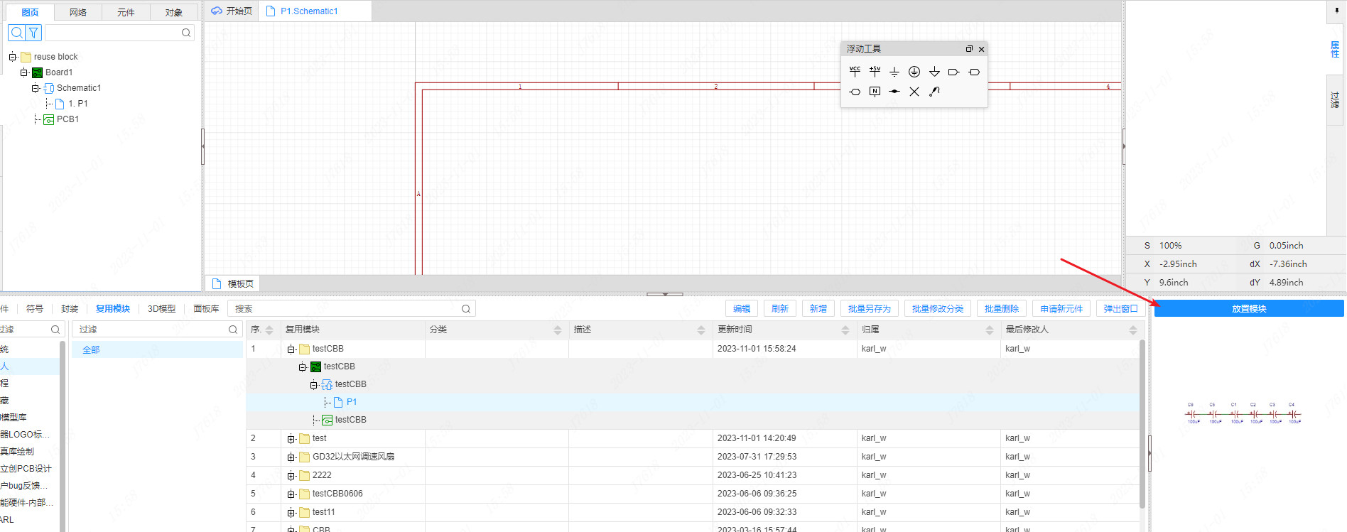Sort by the 更新时间 column arrows
Viewport: 1347px width, 532px height.
point(845,330)
